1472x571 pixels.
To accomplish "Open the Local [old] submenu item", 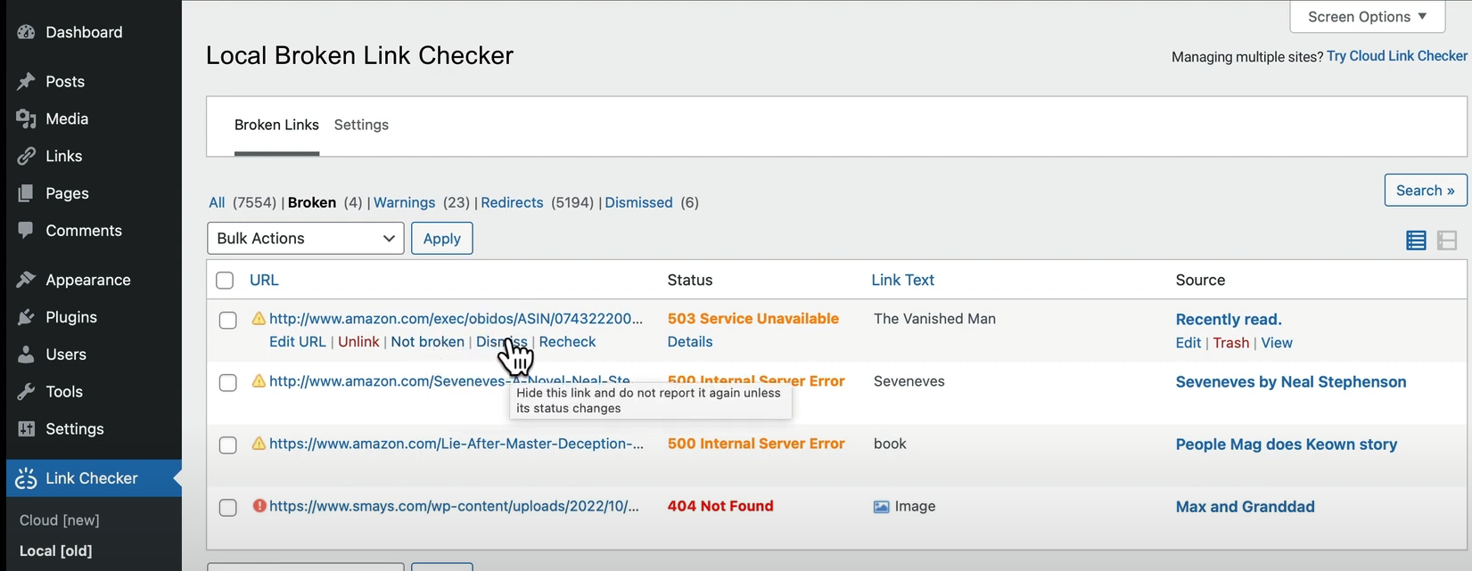I will [x=55, y=551].
